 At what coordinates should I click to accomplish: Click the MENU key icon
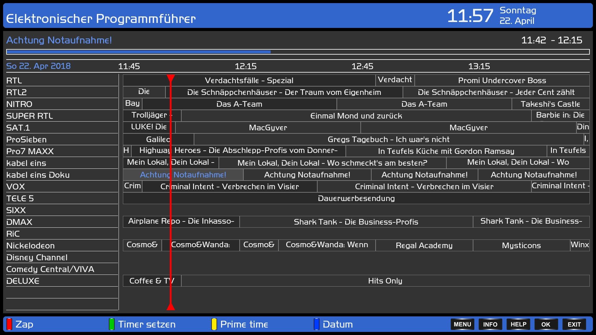pos(462,324)
